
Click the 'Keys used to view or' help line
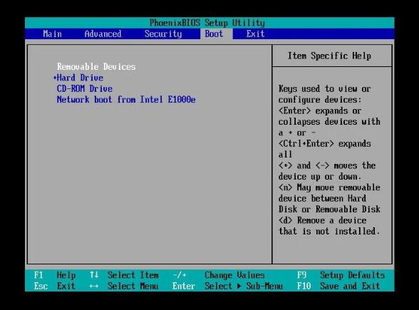click(324, 88)
